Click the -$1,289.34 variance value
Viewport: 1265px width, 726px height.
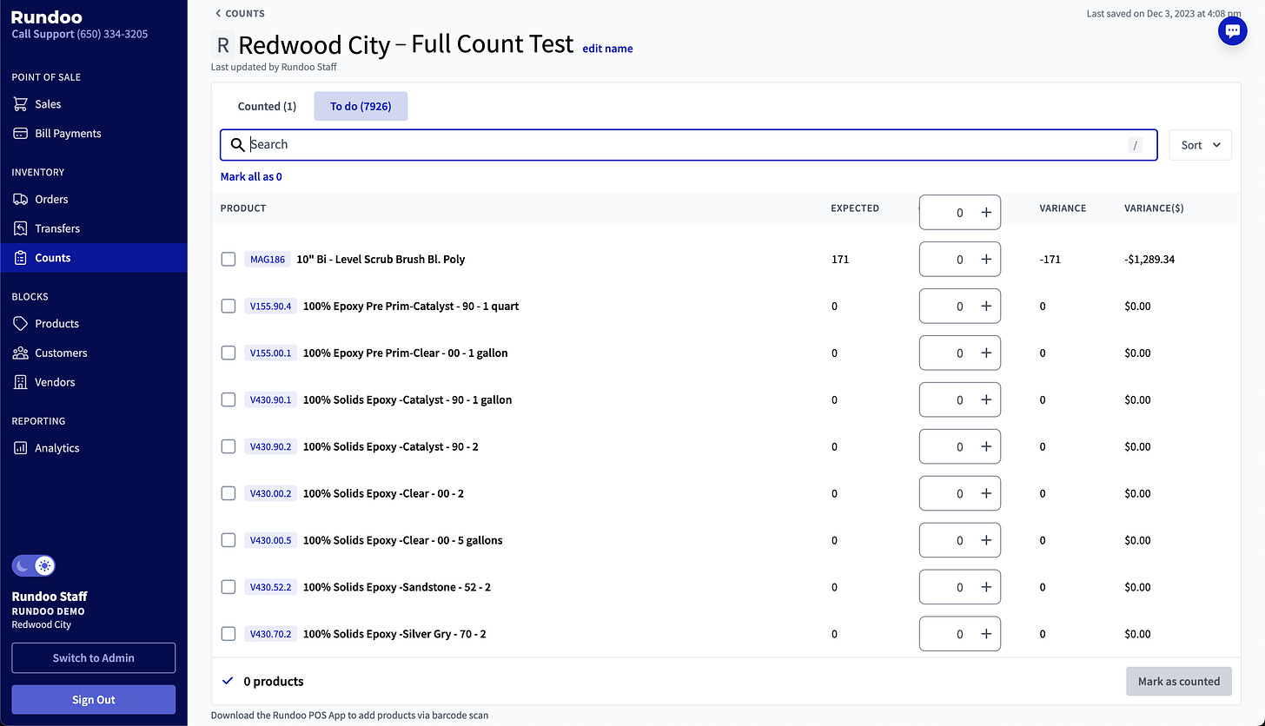[1149, 259]
